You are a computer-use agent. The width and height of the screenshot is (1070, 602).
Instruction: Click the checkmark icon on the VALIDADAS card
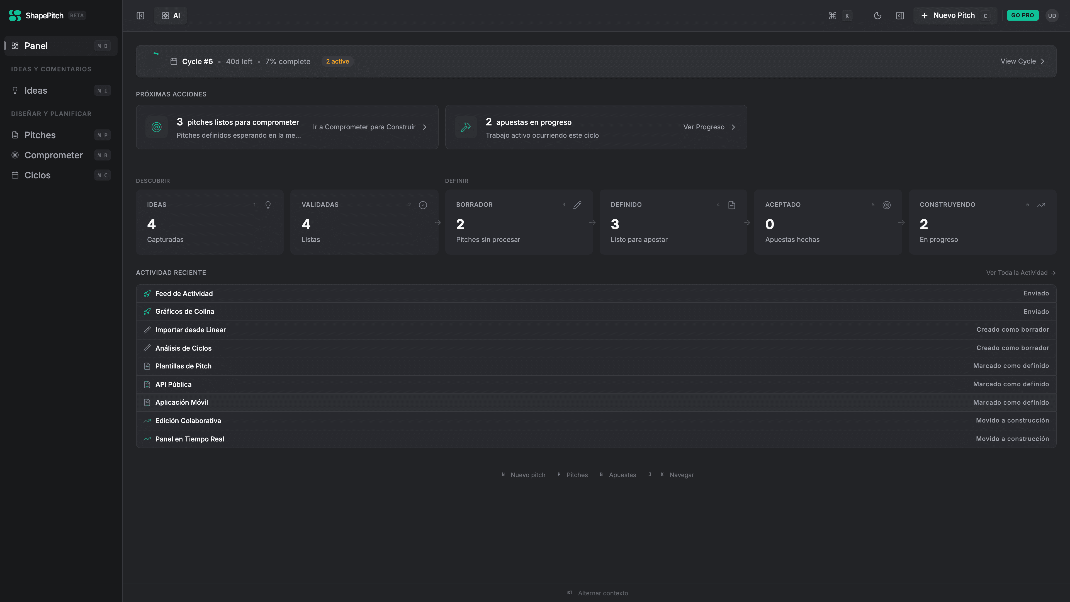point(423,205)
